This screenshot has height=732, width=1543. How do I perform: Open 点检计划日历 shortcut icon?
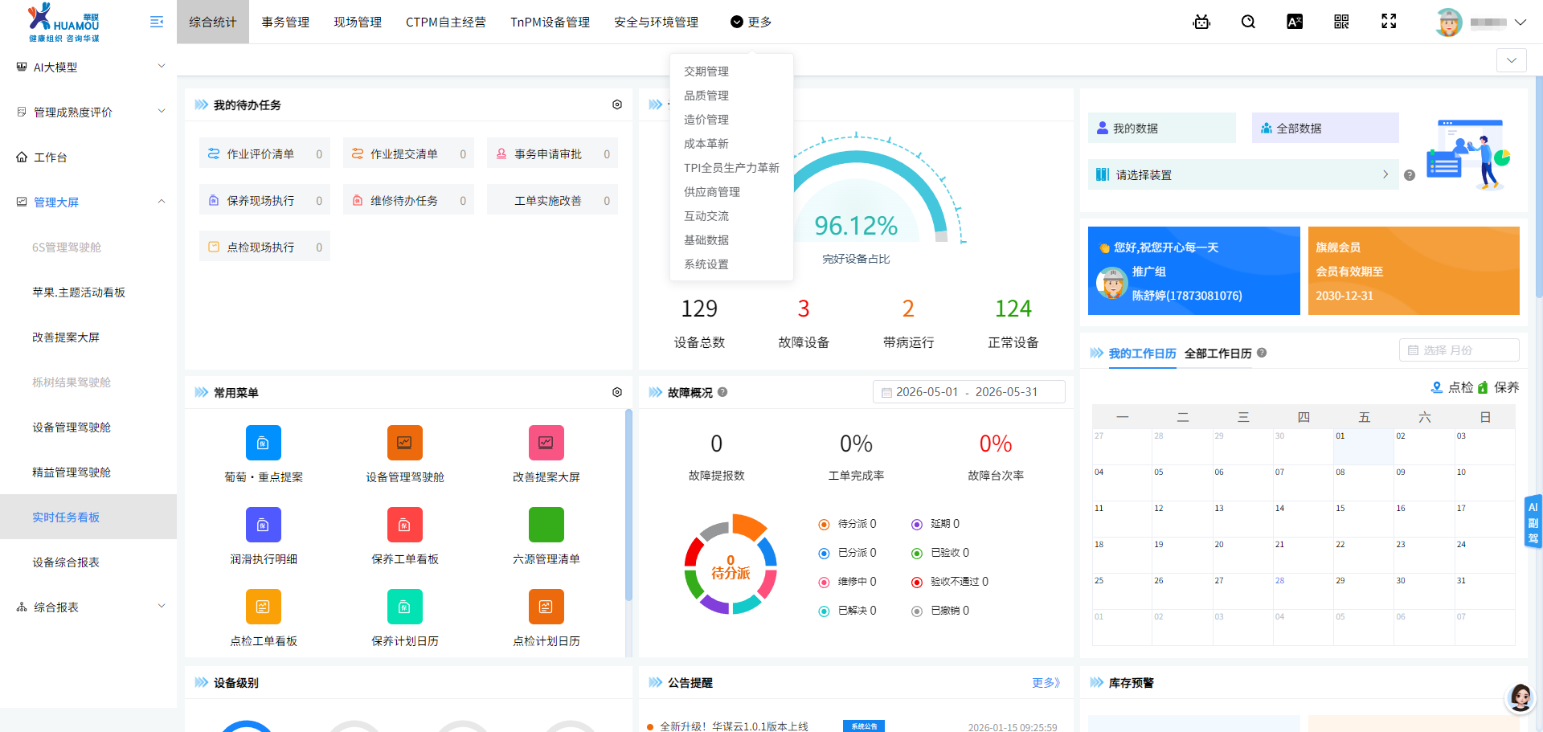pyautogui.click(x=546, y=607)
